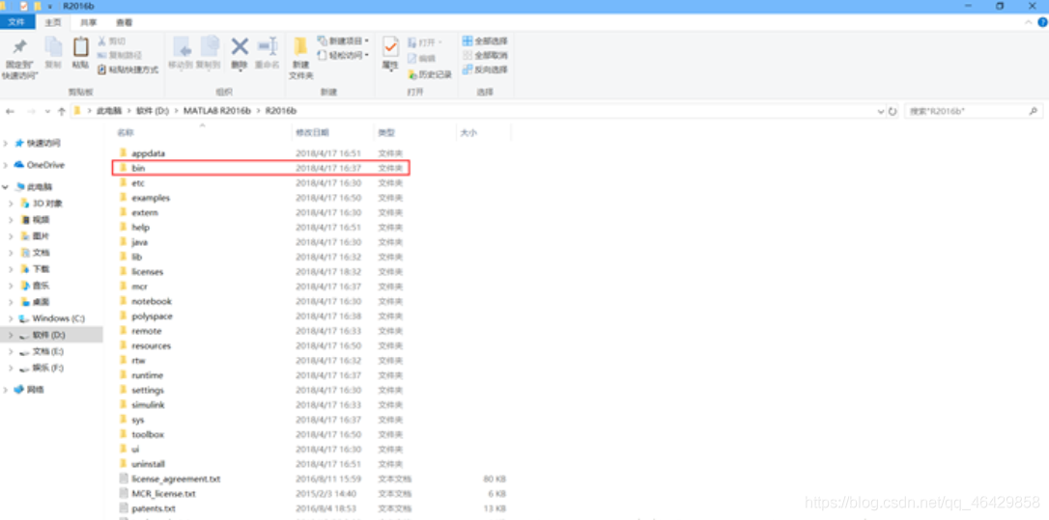
Task: Click the title bar properties checkmark icon
Action: (x=23, y=6)
